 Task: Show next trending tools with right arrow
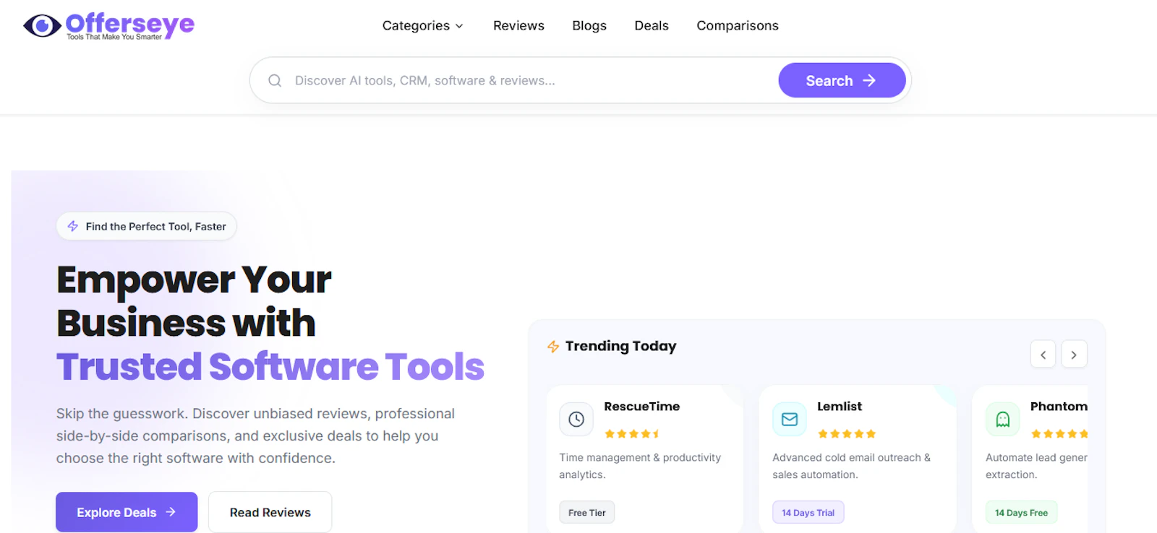point(1074,355)
